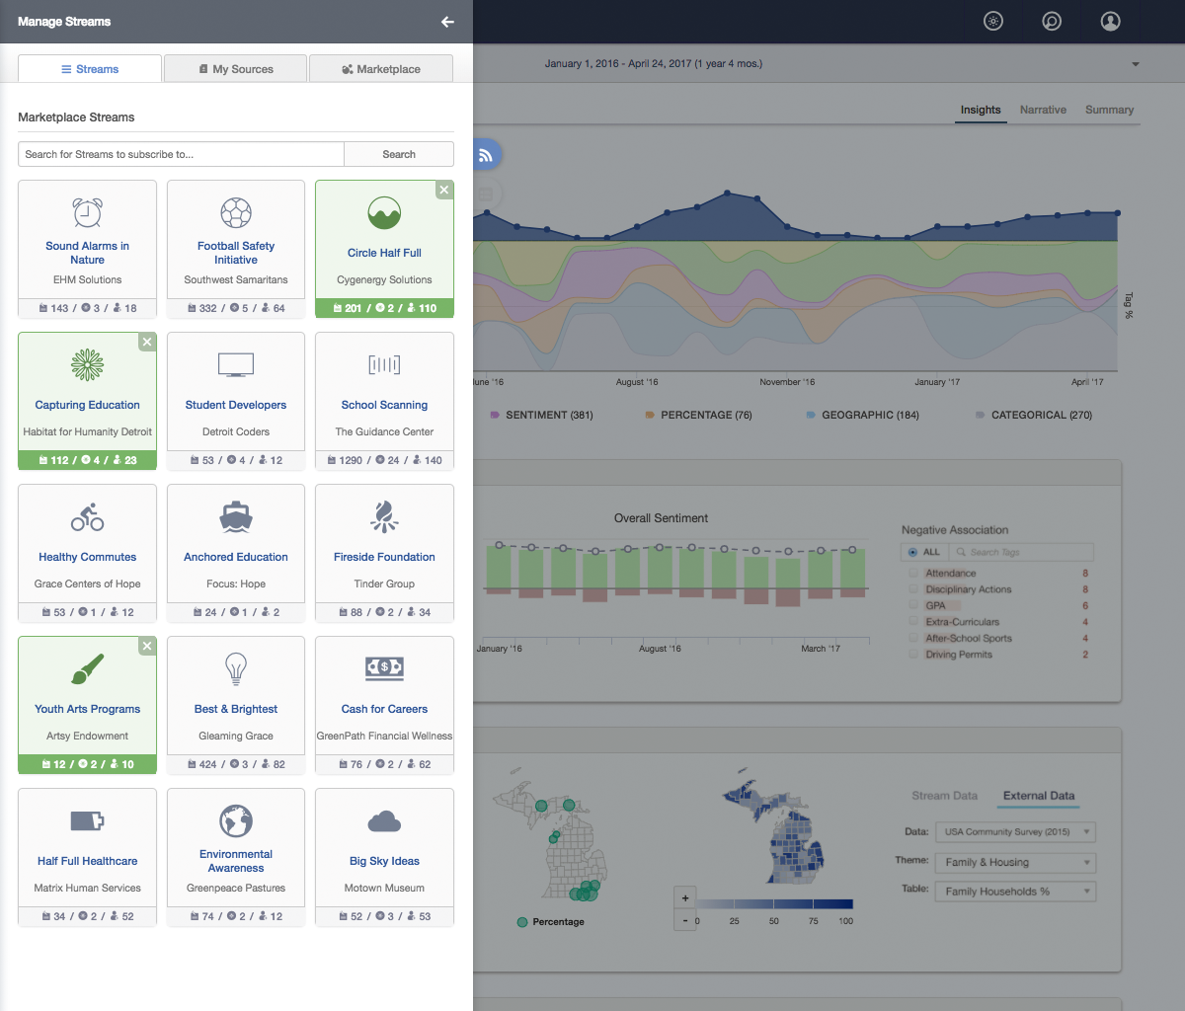Click the cloud icon for Big Sky Ideas

384,821
